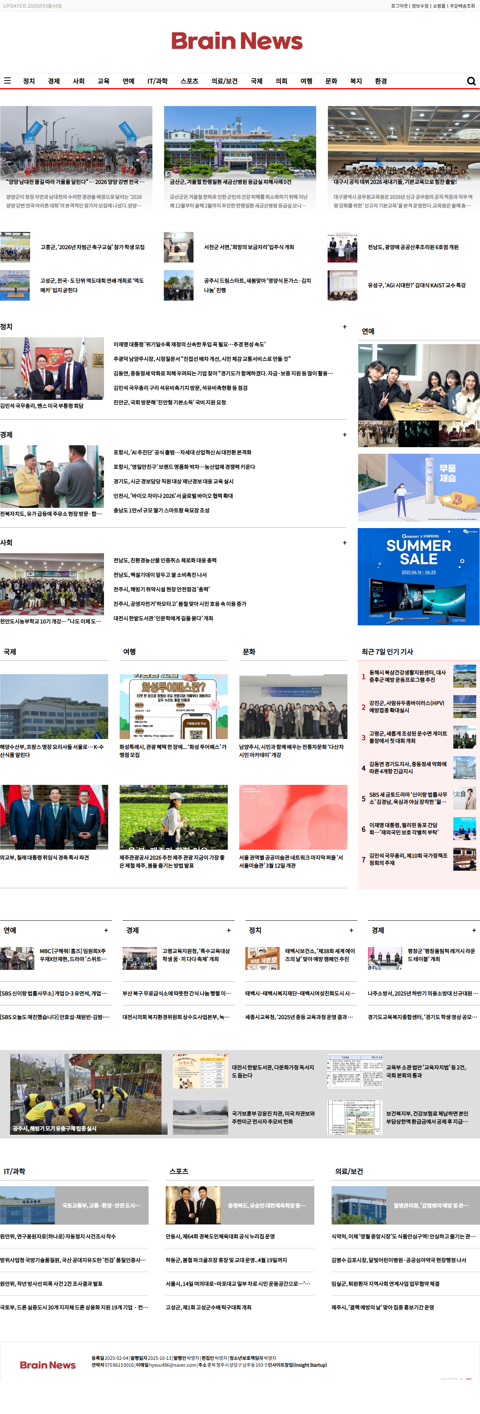The image size is (480, 1414).
Task: Select the 의료/보건 menu item
Action: [224, 81]
